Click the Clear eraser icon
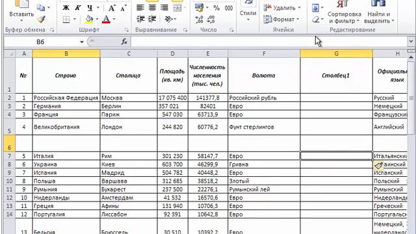The height and width of the screenshot is (234, 416). pos(316,19)
